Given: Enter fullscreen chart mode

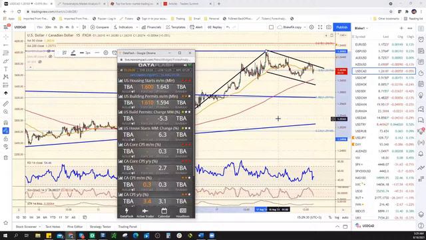Looking at the screenshot, I should 320,27.
